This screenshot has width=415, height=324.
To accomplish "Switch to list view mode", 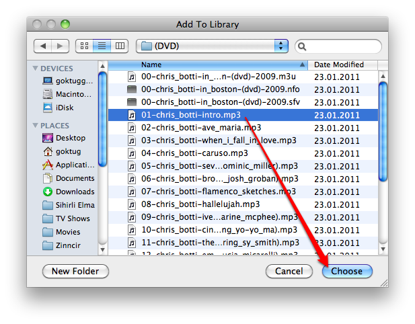I will point(102,46).
